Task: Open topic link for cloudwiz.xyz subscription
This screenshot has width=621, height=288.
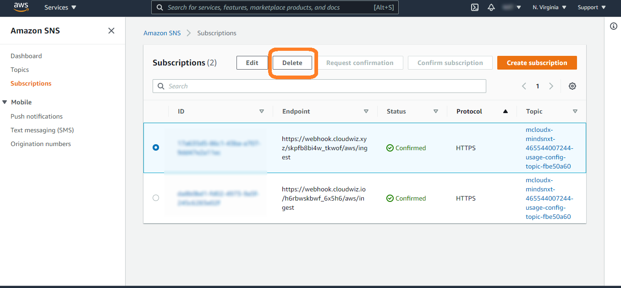Action: [x=550, y=148]
